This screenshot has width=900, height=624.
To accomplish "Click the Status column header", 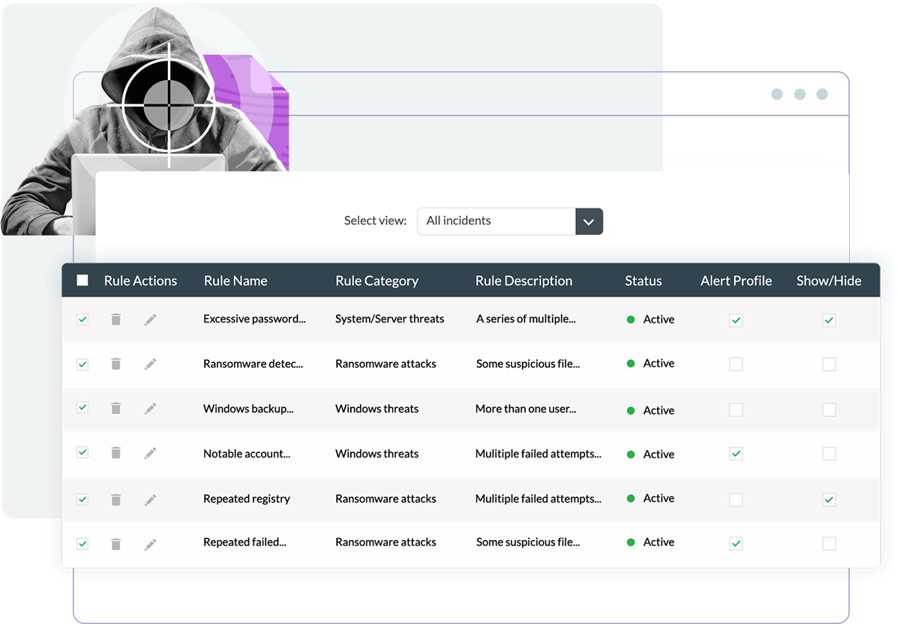I will [x=643, y=280].
